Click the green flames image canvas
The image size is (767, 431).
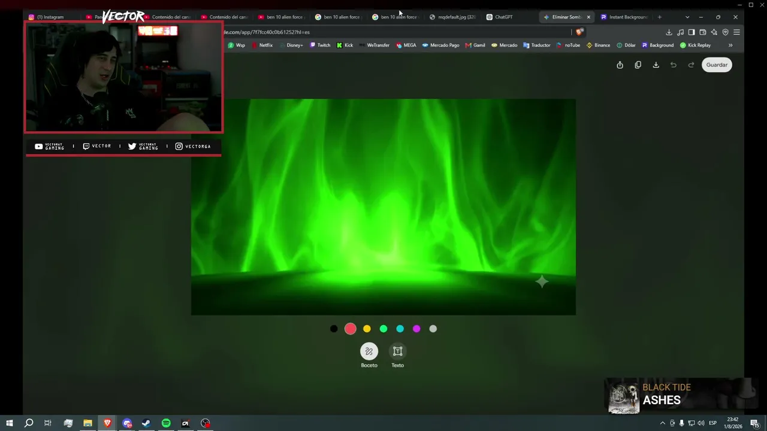(383, 207)
